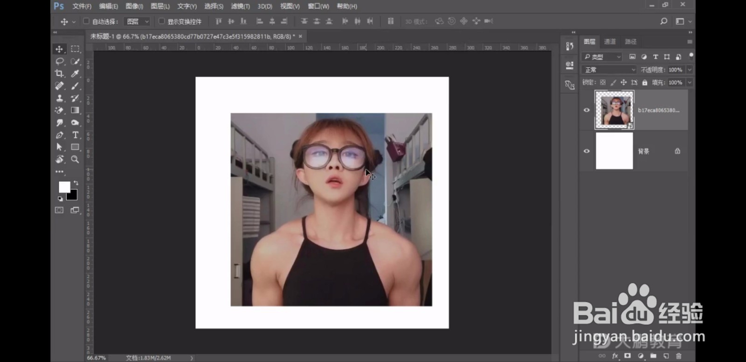
Task: Select the Lasso tool
Action: 59,61
